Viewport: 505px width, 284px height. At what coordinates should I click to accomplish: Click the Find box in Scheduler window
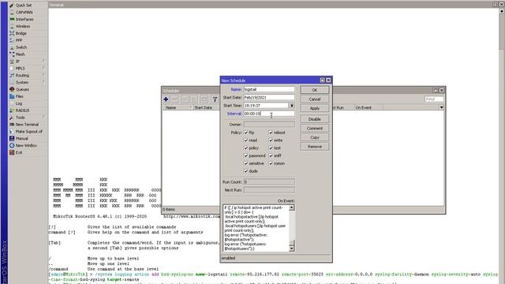tap(434, 99)
